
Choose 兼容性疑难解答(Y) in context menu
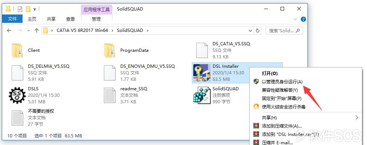(x=280, y=90)
